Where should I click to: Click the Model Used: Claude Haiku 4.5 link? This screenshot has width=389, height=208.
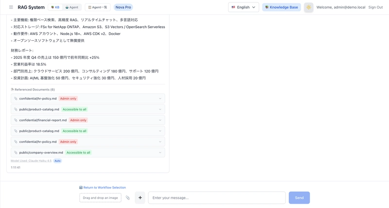click(x=31, y=160)
